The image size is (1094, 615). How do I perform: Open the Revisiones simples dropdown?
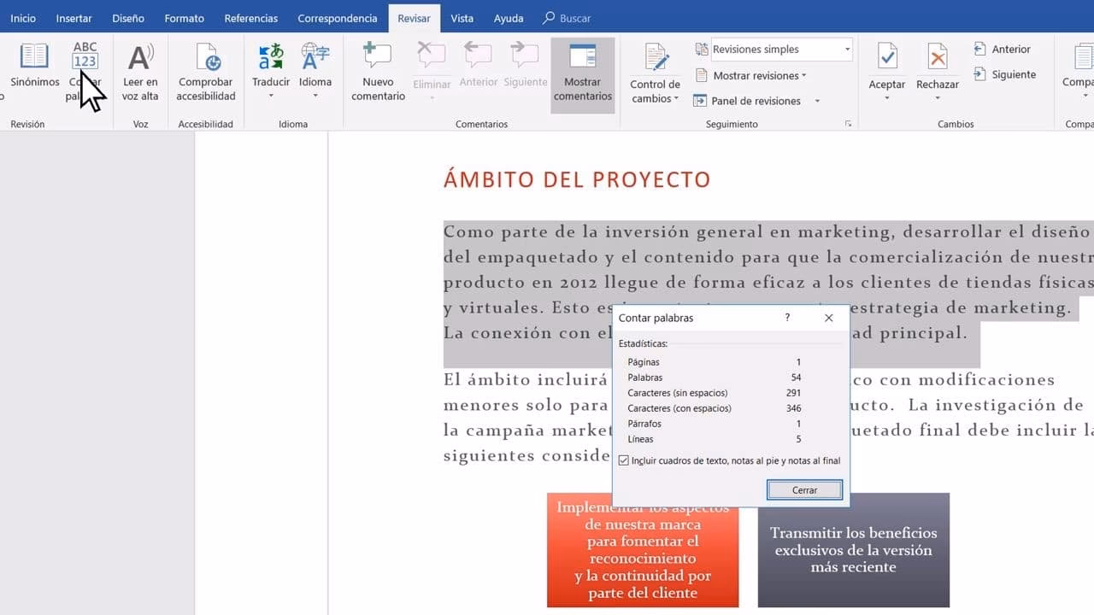coord(772,49)
